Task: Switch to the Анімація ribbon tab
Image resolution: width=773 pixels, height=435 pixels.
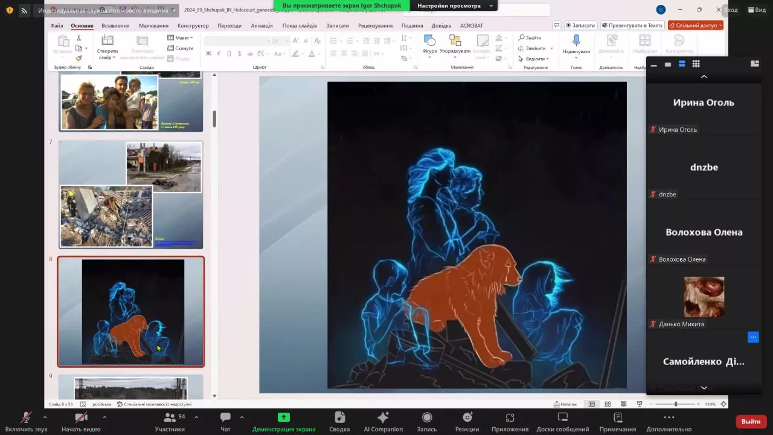Action: (261, 25)
